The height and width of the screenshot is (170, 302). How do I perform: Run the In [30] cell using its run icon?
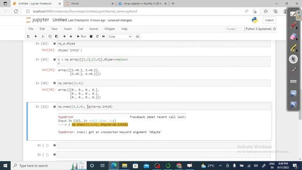[55, 83]
